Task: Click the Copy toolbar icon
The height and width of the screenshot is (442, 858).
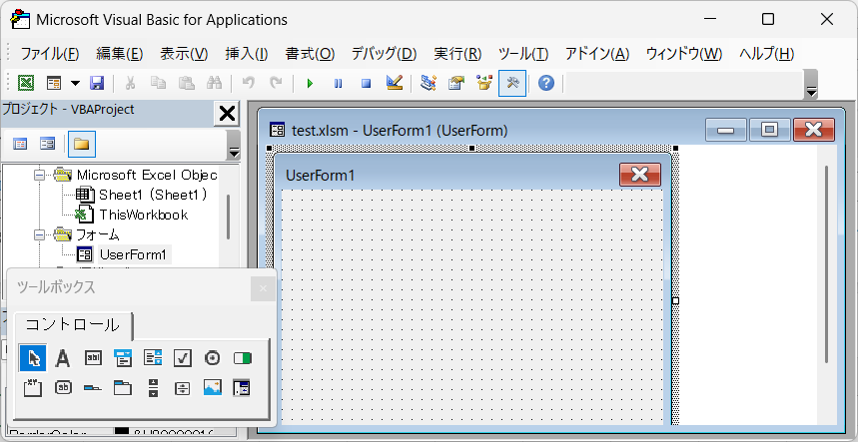Action: (x=159, y=83)
